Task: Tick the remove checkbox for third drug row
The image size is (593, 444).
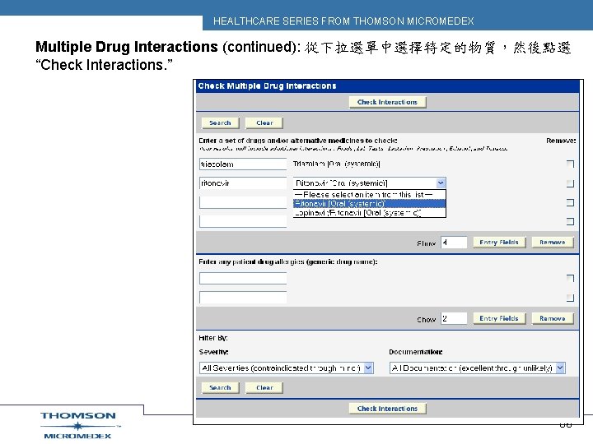Action: click(x=570, y=203)
